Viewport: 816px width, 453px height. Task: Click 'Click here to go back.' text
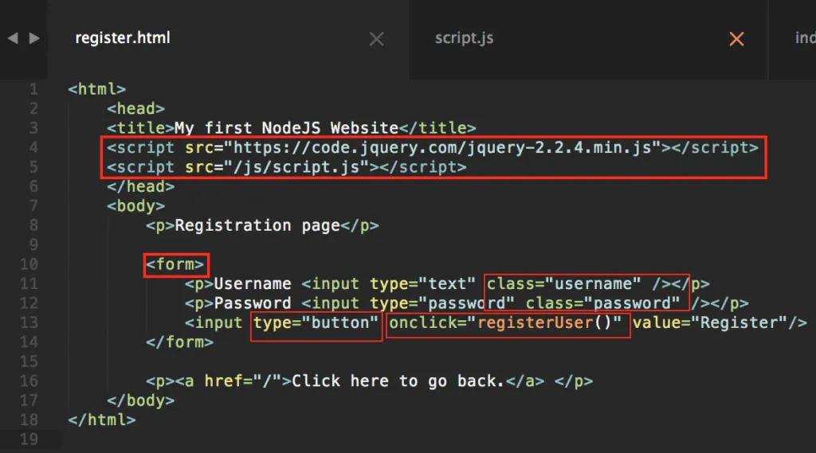pyautogui.click(x=398, y=381)
